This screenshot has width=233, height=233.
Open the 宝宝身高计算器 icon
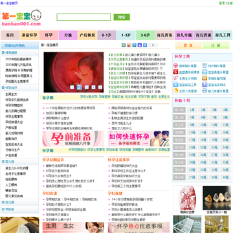pos(205,72)
